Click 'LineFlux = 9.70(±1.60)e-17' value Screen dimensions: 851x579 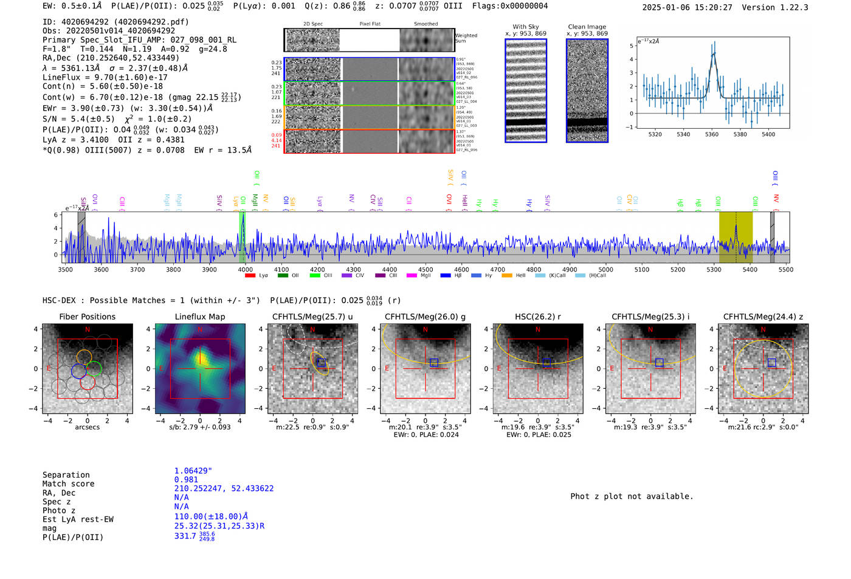[105, 77]
